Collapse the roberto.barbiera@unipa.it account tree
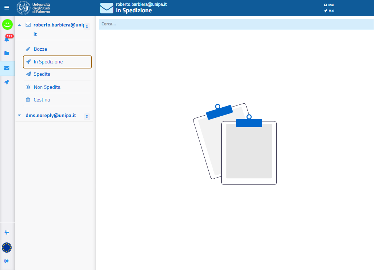 [19, 25]
